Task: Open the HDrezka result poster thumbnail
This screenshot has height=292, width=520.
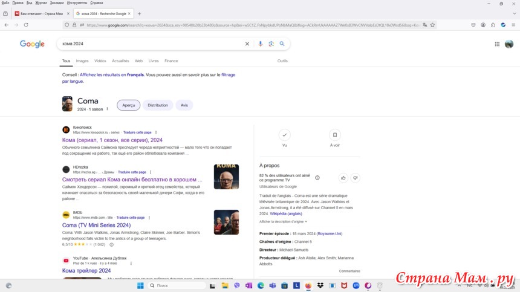Action: coord(226,177)
